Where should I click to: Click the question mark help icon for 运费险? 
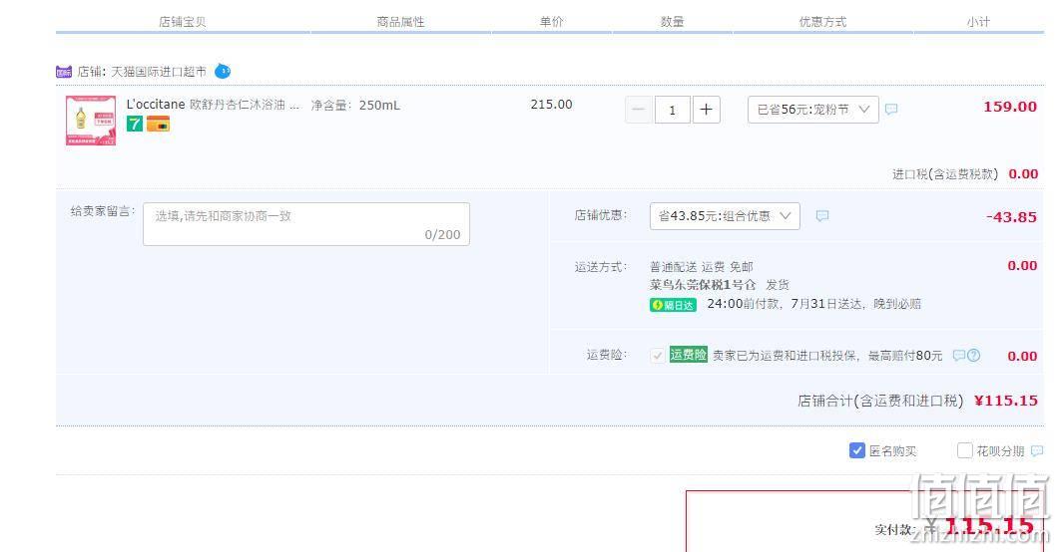973,355
